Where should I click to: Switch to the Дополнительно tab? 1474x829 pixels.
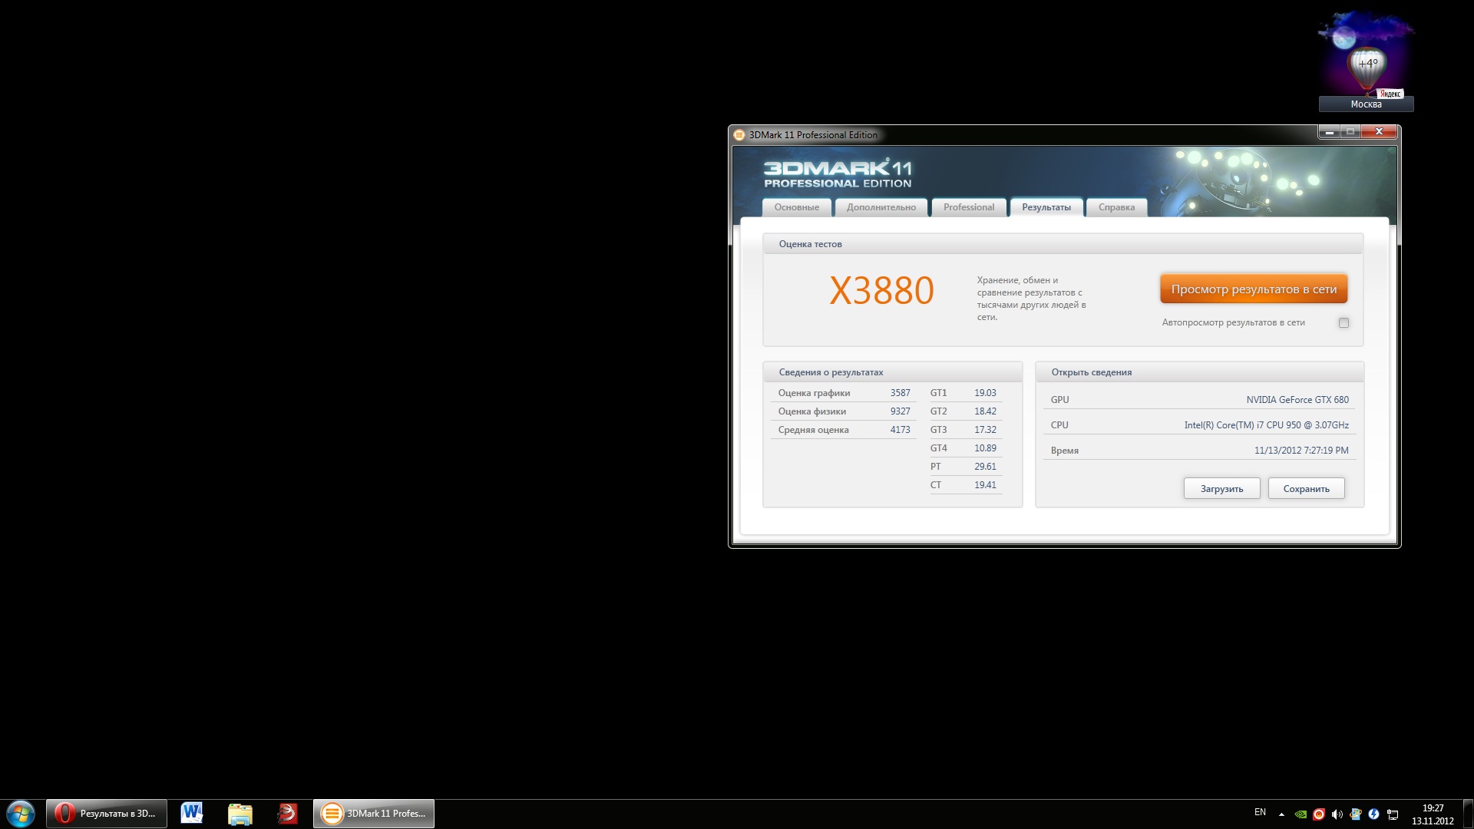point(881,207)
